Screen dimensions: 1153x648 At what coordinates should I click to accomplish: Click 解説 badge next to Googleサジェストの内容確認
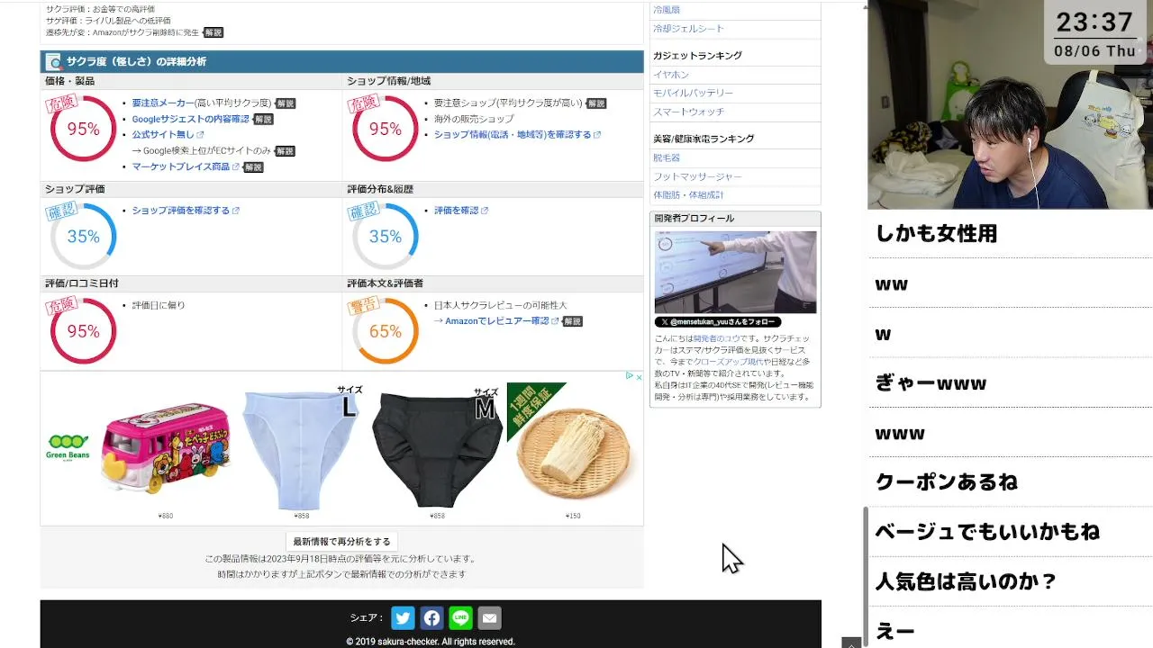263,119
